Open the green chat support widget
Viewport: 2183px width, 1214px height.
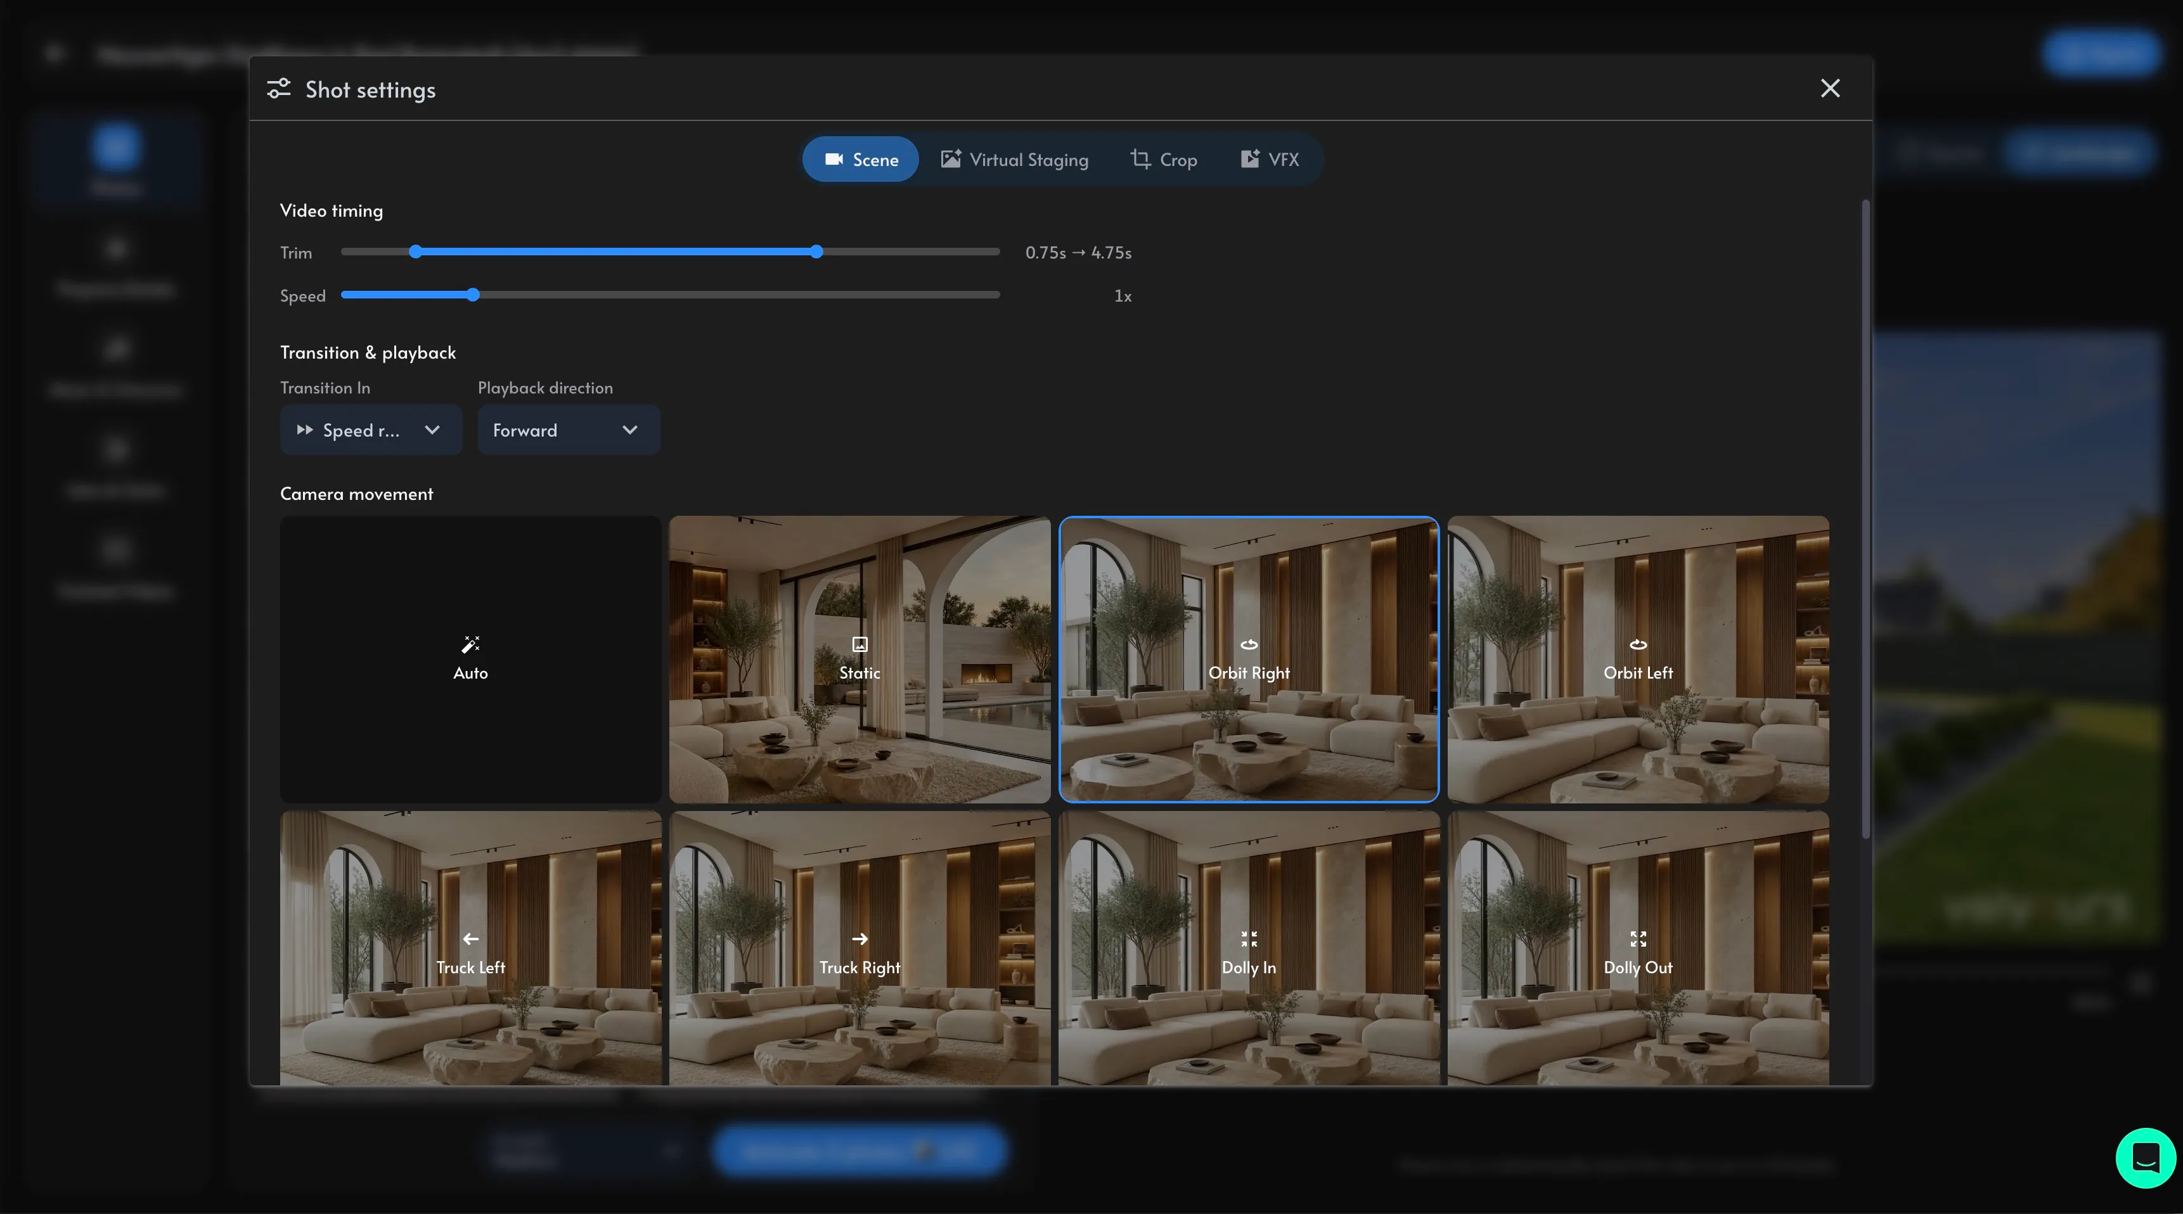[2145, 1157]
